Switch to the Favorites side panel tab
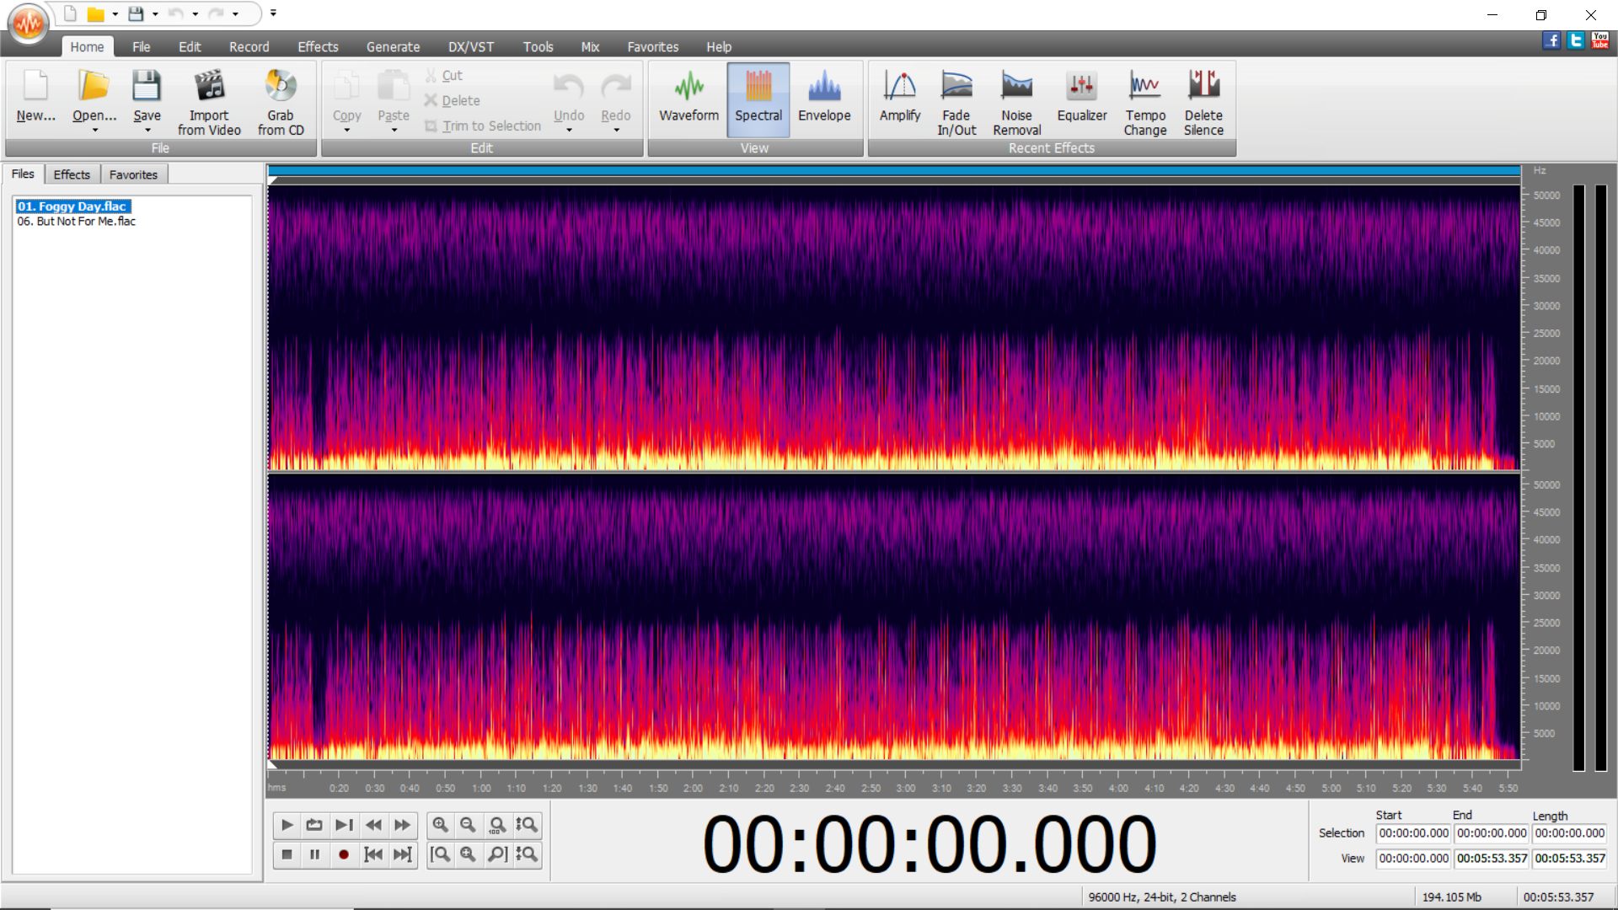The image size is (1618, 910). tap(133, 174)
